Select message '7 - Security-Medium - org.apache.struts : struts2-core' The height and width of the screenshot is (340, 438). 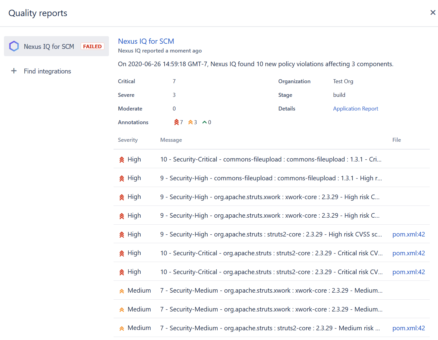(270, 328)
